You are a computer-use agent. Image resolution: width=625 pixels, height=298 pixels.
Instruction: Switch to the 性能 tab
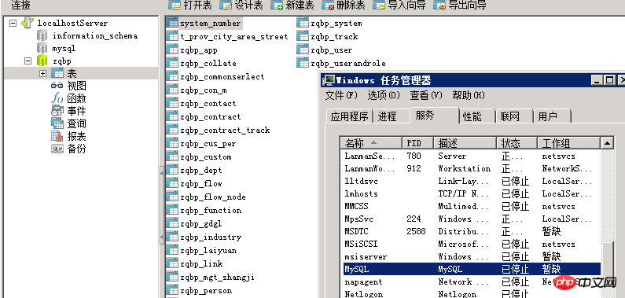click(x=476, y=116)
